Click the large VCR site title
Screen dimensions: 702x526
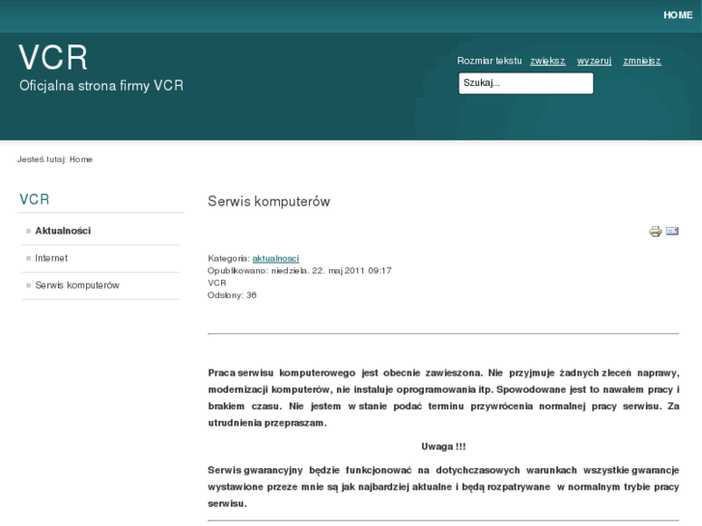pos(53,57)
